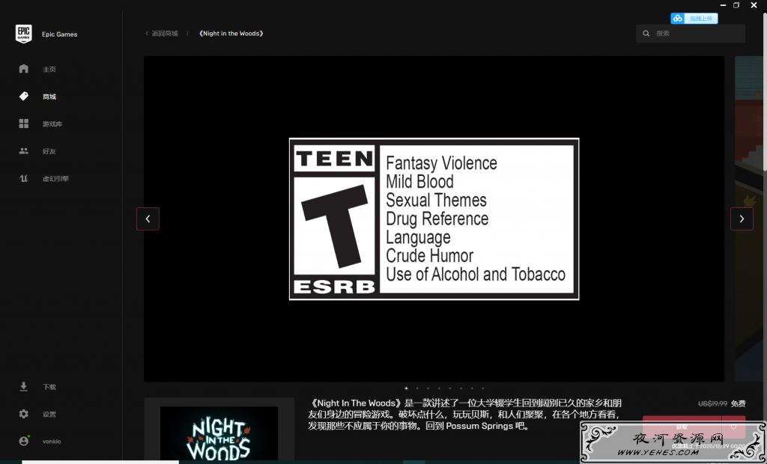Viewport: 767px width, 464px height.
Task: Click the 《Night in the Woods》 breadcrumb title
Action: pos(231,33)
